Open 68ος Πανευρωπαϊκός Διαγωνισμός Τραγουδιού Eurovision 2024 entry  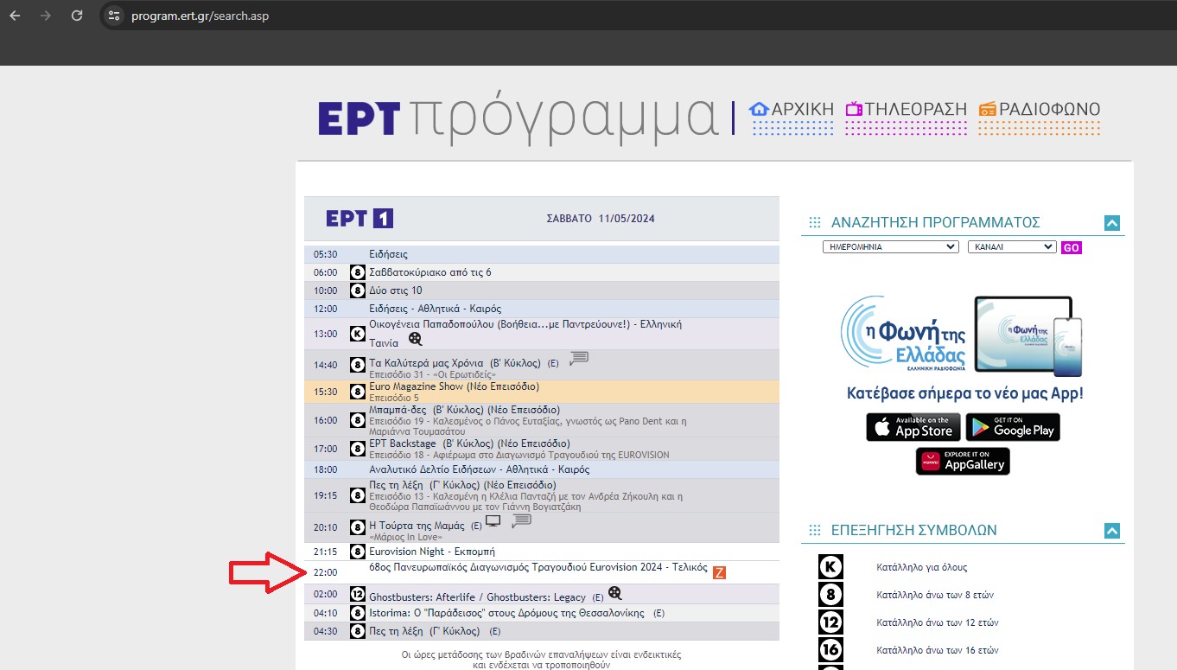click(538, 568)
